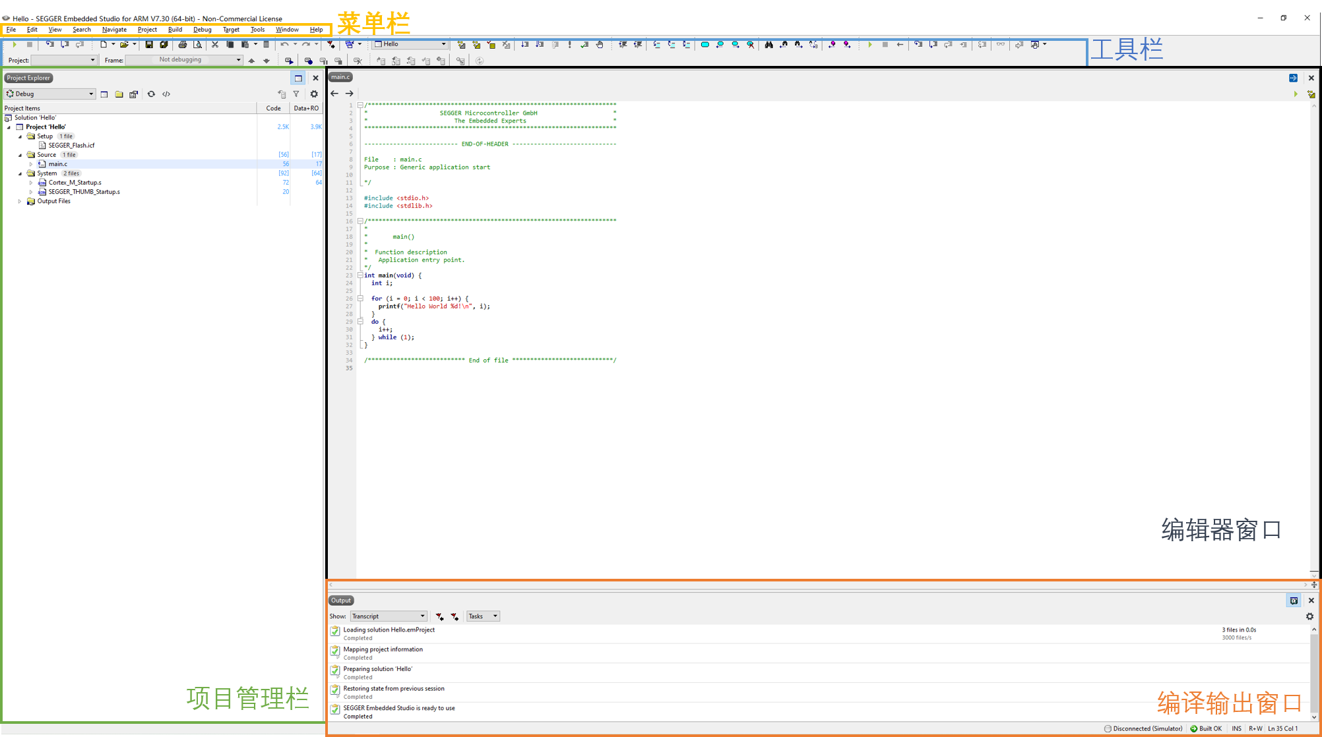Click the Copy icon
This screenshot has height=737, width=1322.
pos(230,44)
